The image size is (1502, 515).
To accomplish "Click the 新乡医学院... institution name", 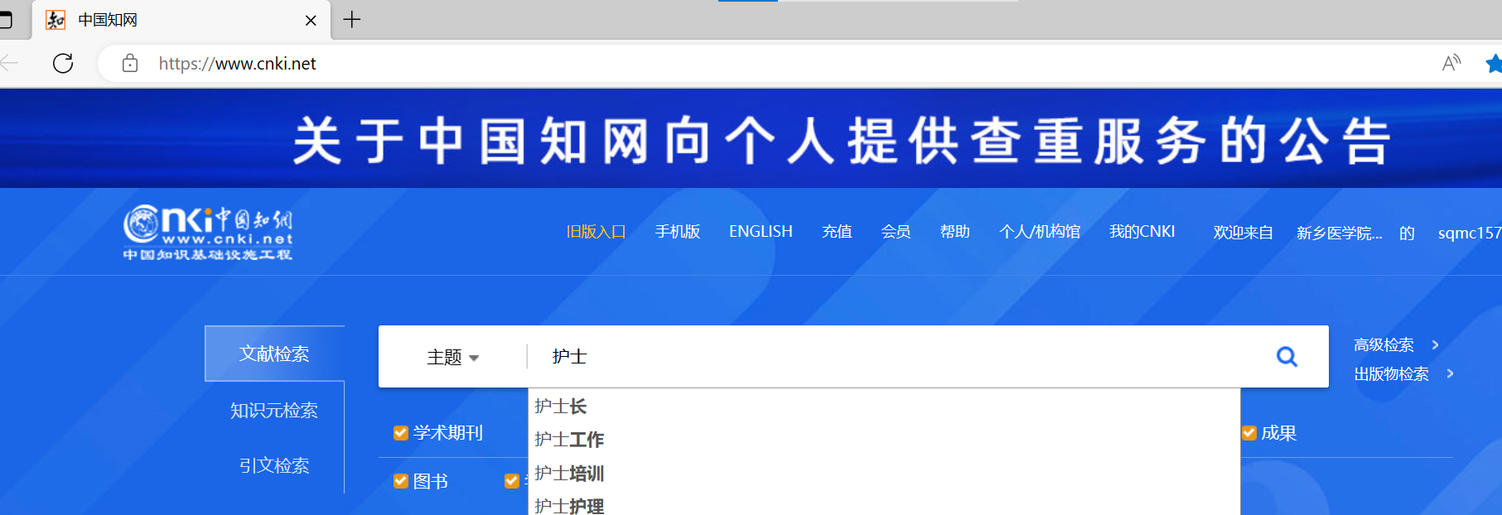I will point(1339,233).
